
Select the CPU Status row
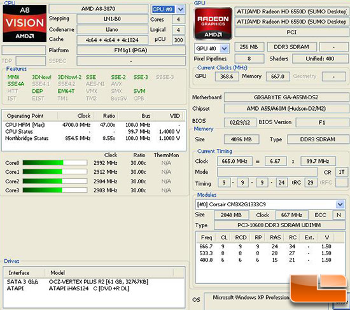pos(94,132)
